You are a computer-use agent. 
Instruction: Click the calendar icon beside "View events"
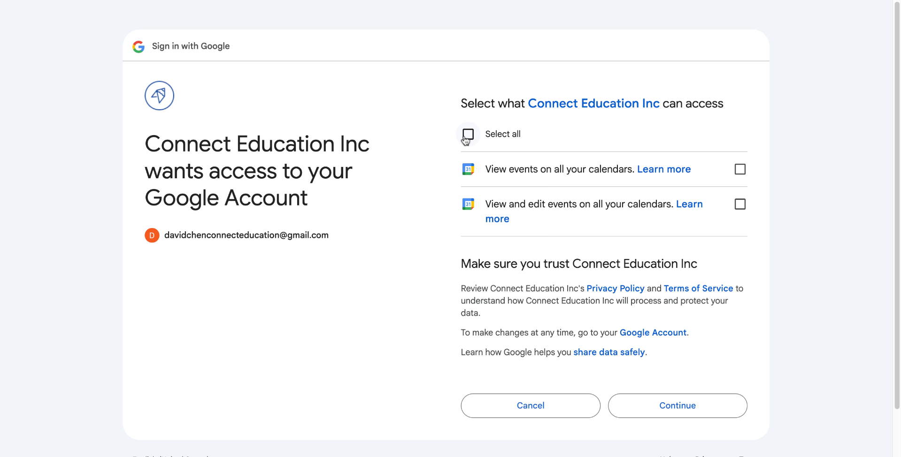click(x=468, y=169)
